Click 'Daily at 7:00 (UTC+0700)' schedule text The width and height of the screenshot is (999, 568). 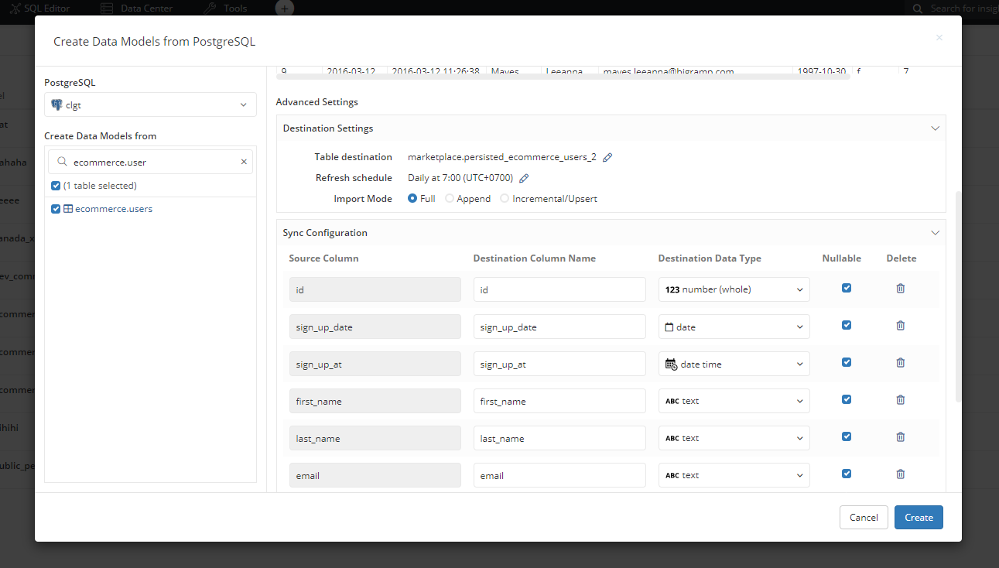[x=460, y=178]
